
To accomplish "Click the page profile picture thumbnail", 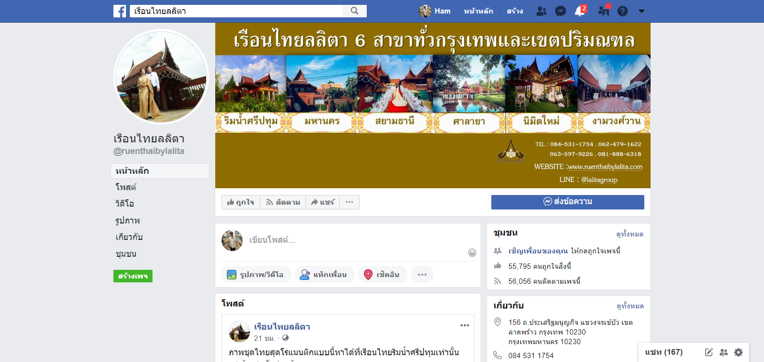I will click(161, 77).
